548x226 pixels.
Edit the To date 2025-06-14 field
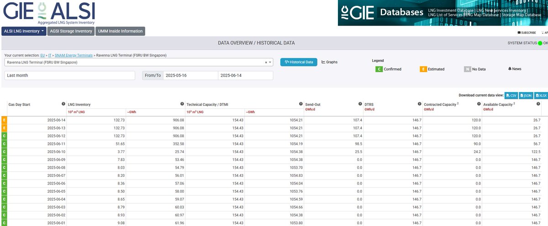point(245,76)
